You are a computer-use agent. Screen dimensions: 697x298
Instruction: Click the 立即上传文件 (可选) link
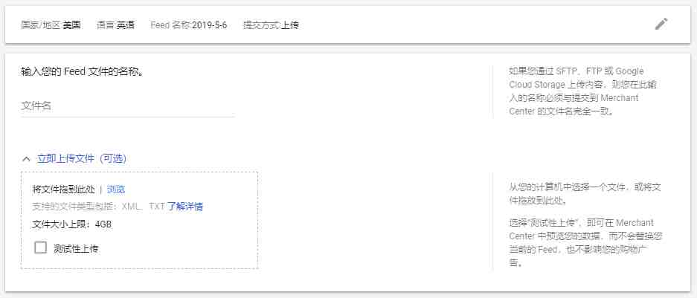tap(82, 158)
